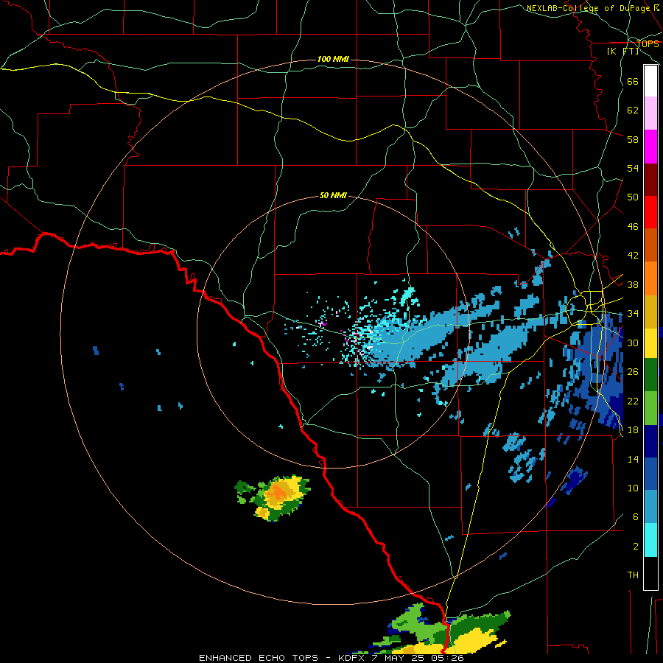The height and width of the screenshot is (663, 663).
Task: Click the 100 NMI range ring label
Action: point(333,59)
